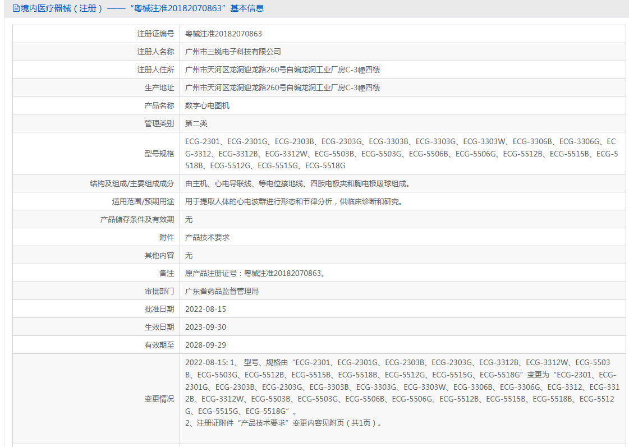The width and height of the screenshot is (629, 447).
Task: Click the 批准日期 label
Action: [159, 309]
